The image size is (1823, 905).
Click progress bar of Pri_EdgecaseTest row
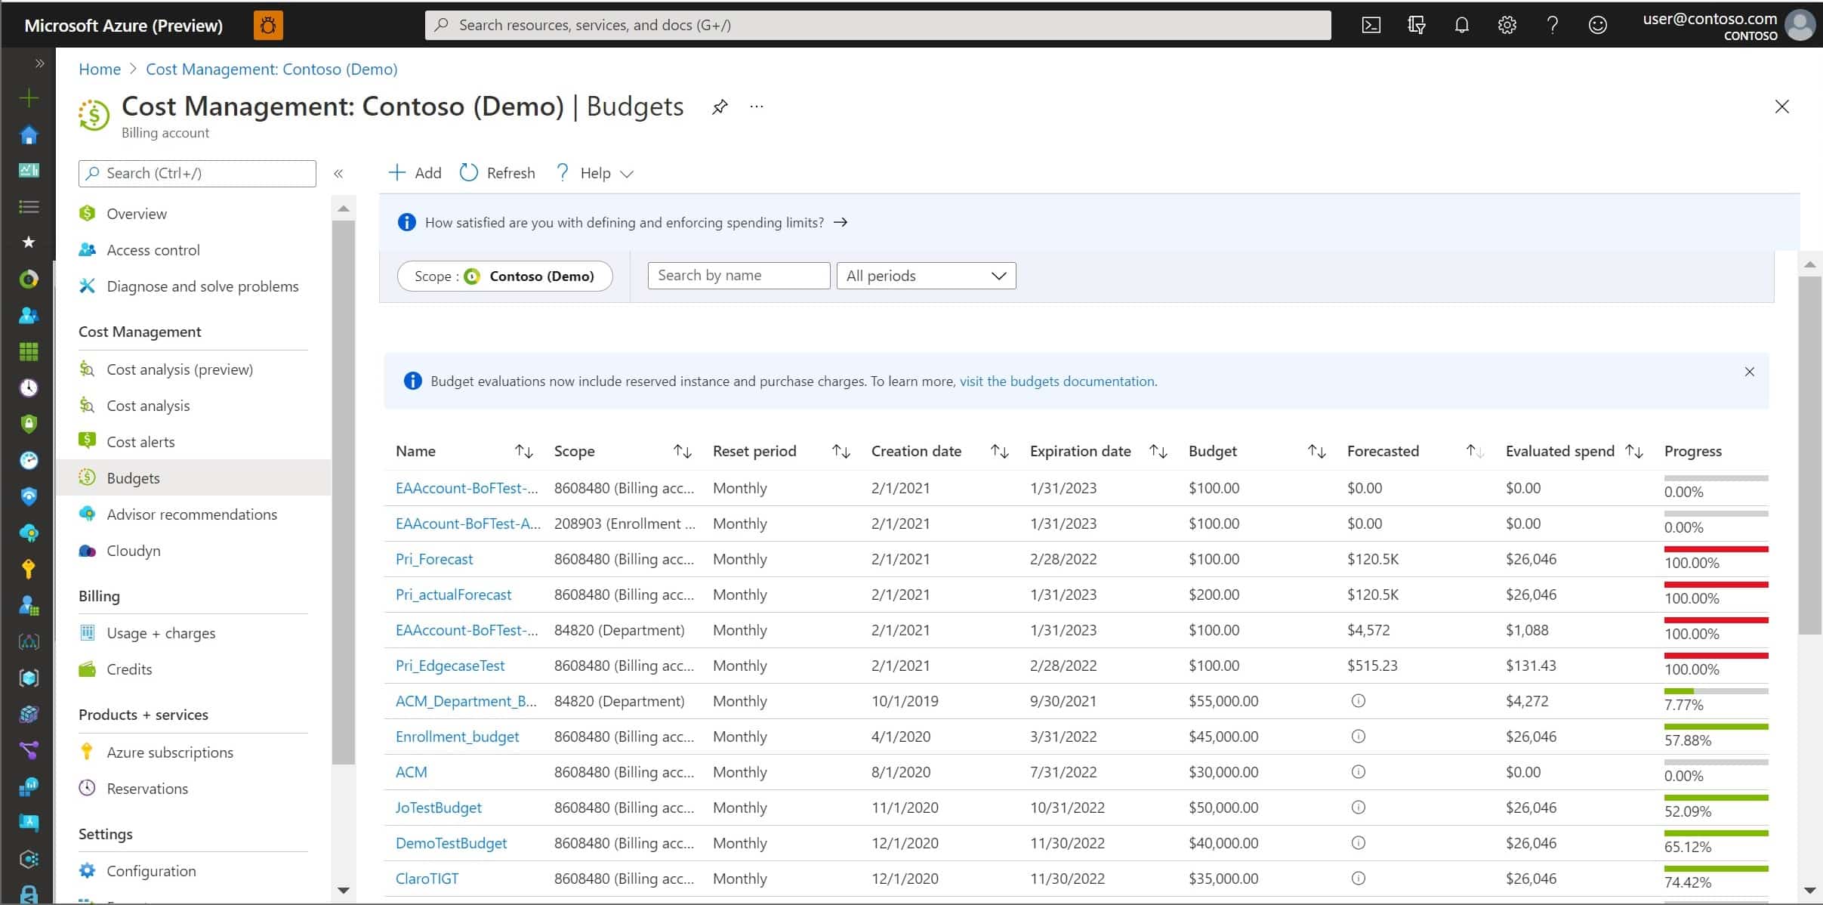[1716, 656]
